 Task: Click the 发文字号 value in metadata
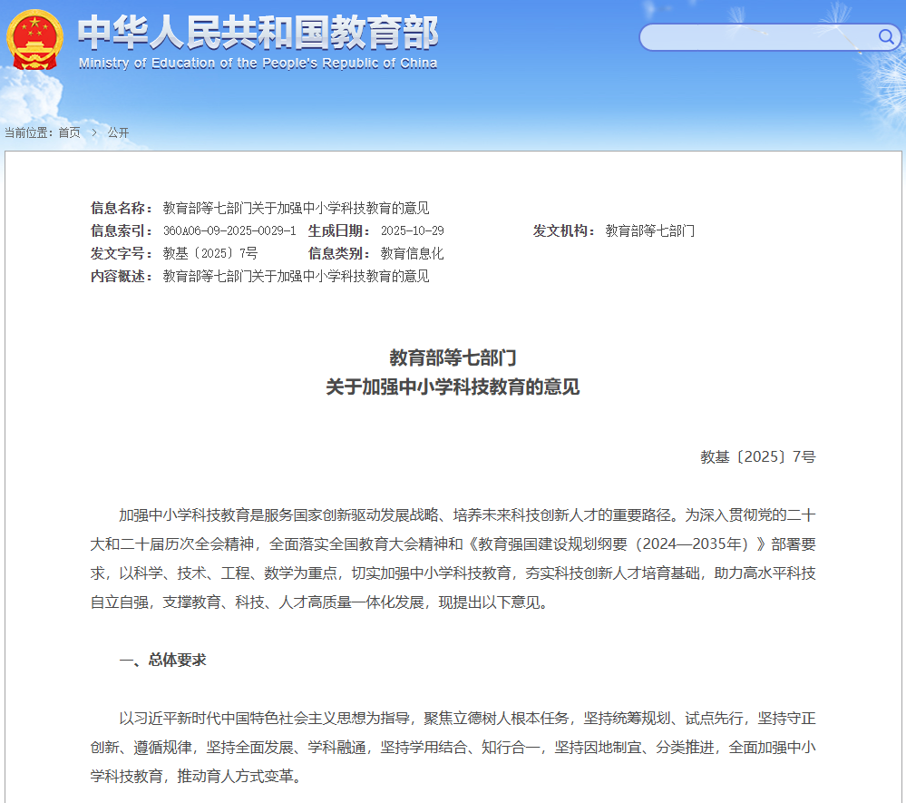pyautogui.click(x=210, y=253)
